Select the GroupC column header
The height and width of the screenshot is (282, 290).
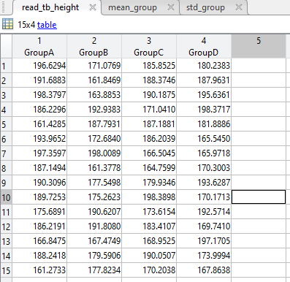pos(149,46)
